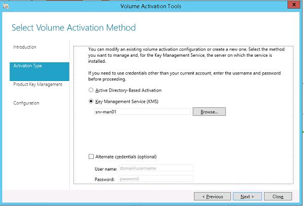304x206 pixels.
Task: Proceed with the Next button
Action: 247,196
